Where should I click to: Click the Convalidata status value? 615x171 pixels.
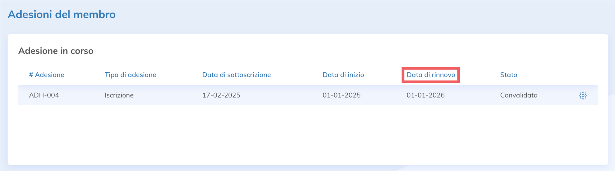[x=519, y=95]
